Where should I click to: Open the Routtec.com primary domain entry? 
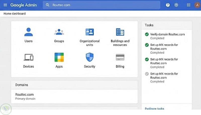pyautogui.click(x=25, y=95)
